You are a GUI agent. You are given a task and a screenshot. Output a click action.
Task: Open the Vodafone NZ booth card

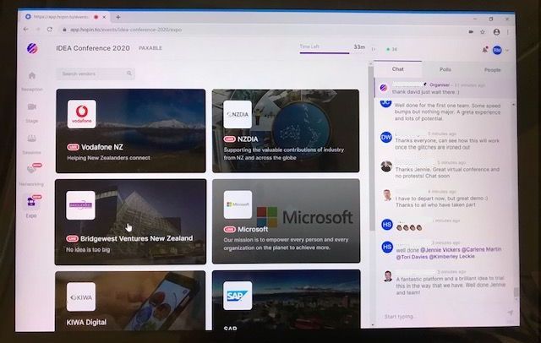131,131
